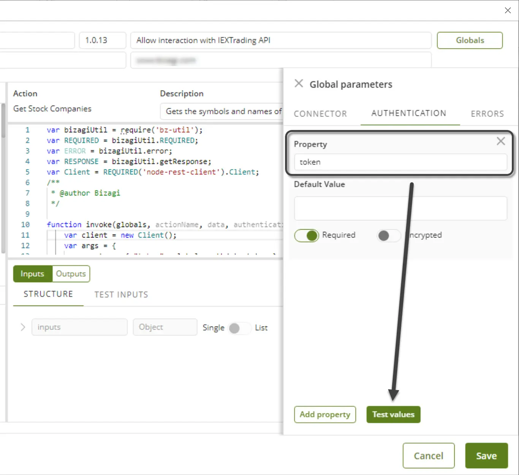
Task: Click the Add property button
Action: (x=325, y=414)
